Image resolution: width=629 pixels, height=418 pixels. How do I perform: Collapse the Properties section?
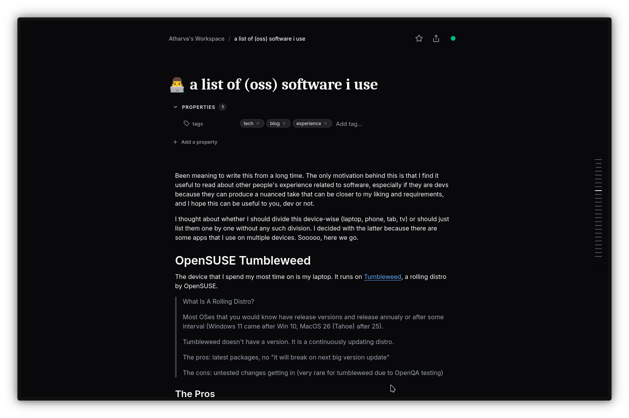(175, 107)
